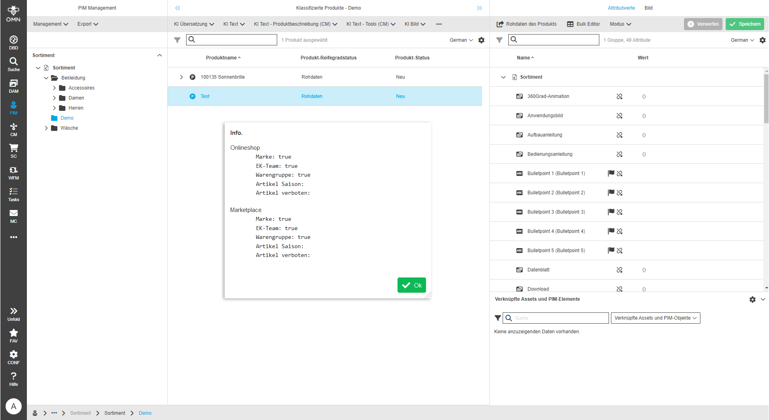Open the Modus dropdown

tap(620, 24)
